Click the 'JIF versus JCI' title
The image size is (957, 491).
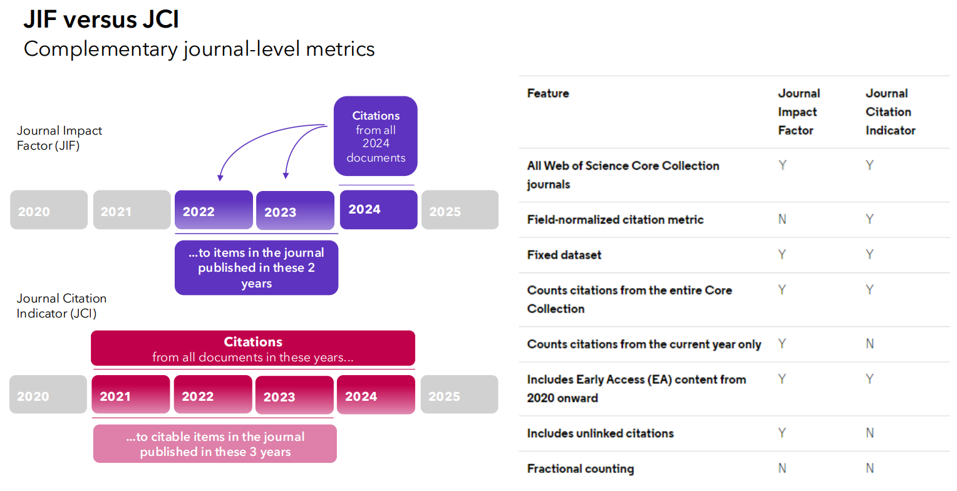coord(101,19)
